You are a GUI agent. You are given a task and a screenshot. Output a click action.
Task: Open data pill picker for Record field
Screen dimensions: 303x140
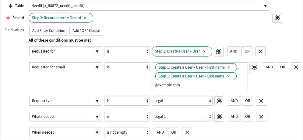tap(277, 18)
